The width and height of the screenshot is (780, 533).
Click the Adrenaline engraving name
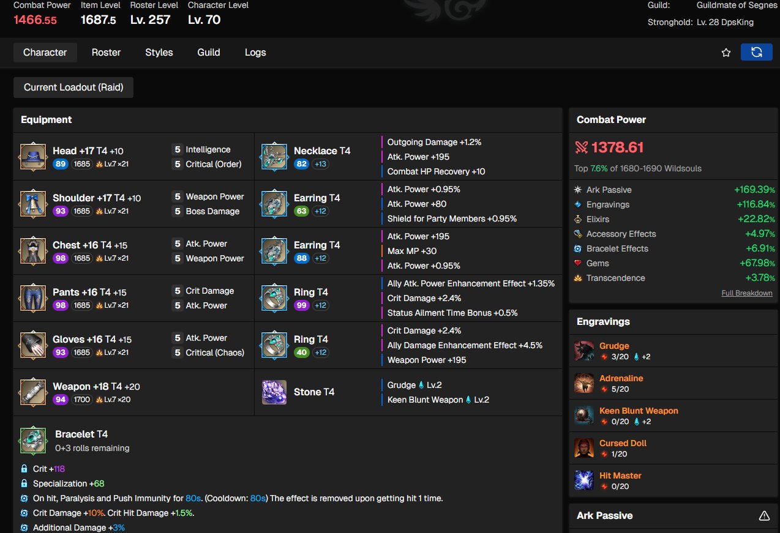pos(621,378)
